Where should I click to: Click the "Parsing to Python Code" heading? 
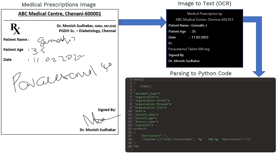(x=201, y=74)
